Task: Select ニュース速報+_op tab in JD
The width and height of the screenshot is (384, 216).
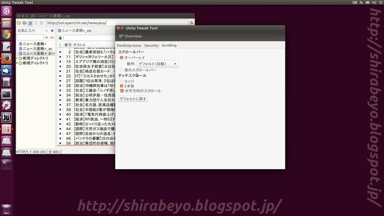Action: (x=74, y=31)
